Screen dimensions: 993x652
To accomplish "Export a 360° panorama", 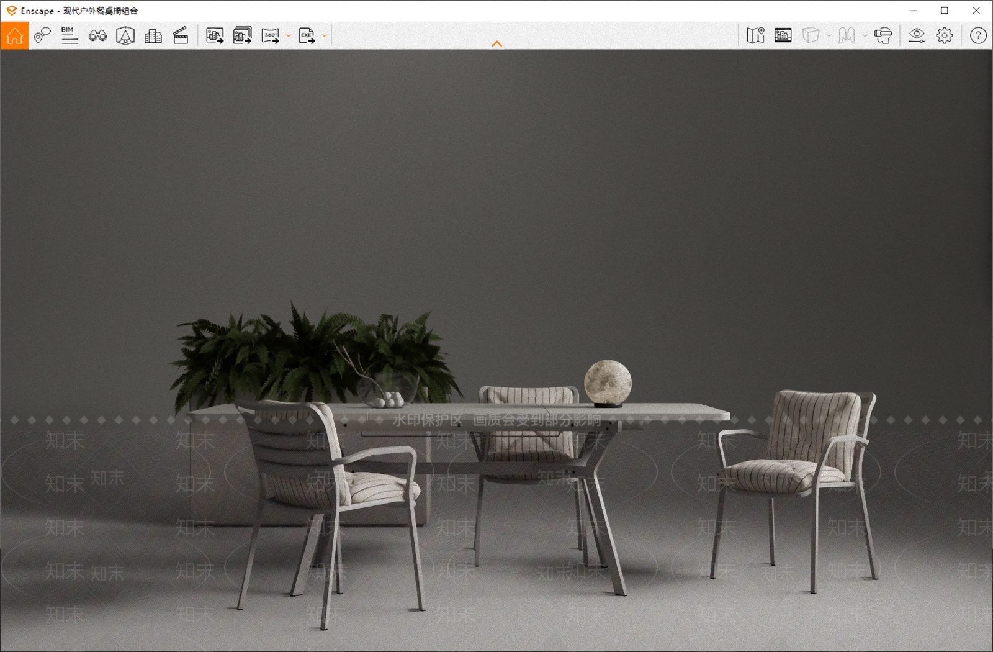I will 271,35.
